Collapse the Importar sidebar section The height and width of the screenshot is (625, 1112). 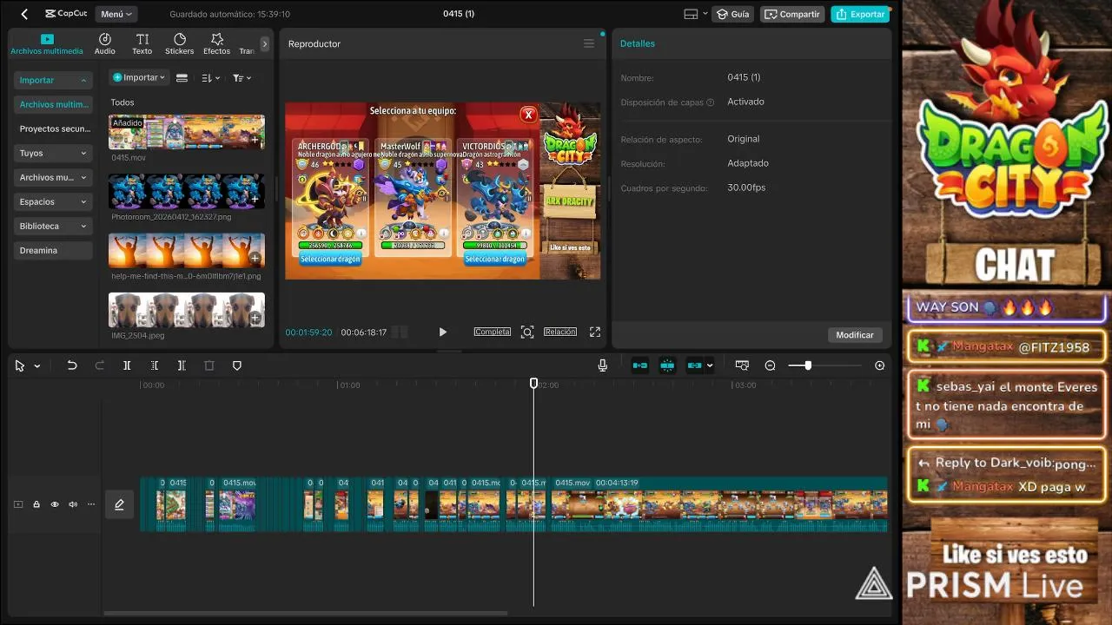tap(53, 80)
